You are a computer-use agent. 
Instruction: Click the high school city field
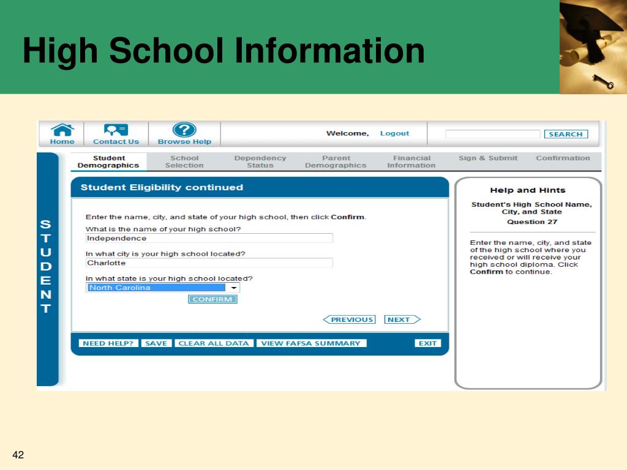coord(209,263)
